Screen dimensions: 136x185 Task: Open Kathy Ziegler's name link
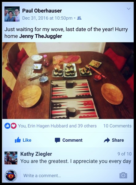36,154
